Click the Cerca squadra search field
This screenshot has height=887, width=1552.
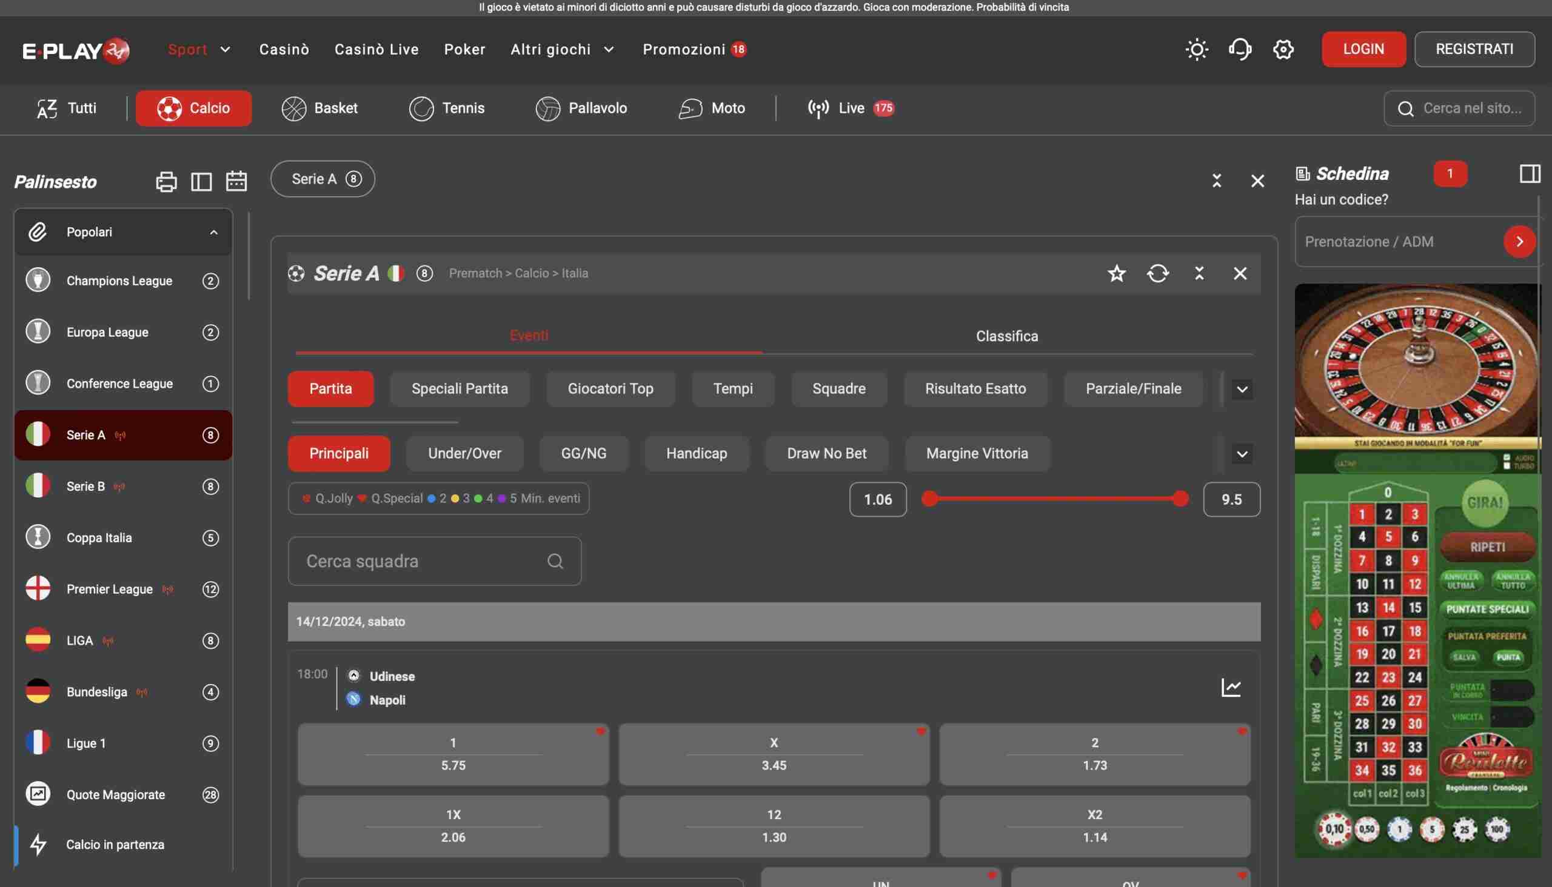click(x=435, y=561)
